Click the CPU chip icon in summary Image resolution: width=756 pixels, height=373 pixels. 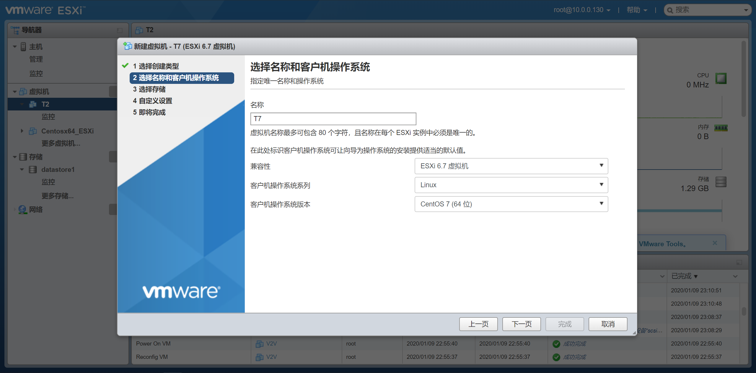pyautogui.click(x=721, y=79)
